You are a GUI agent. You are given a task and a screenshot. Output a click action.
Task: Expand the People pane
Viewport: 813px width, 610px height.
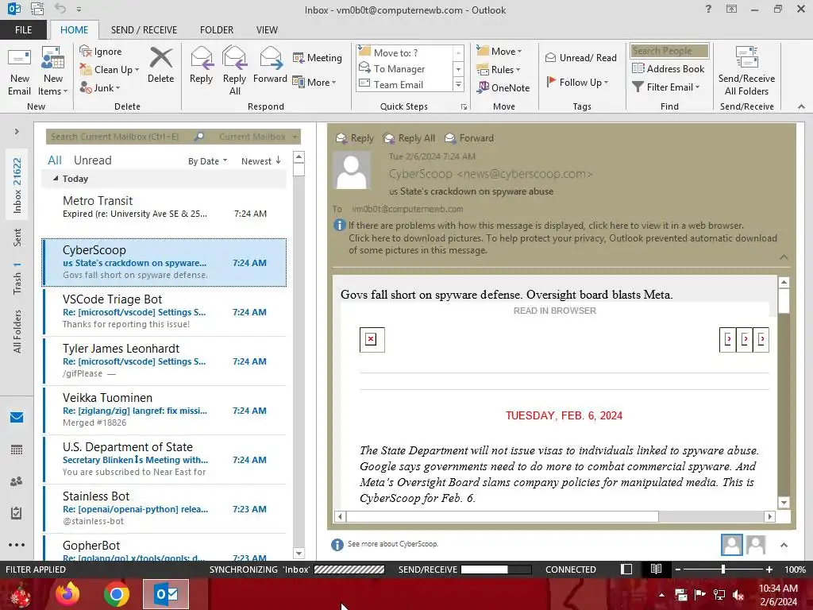click(x=784, y=545)
